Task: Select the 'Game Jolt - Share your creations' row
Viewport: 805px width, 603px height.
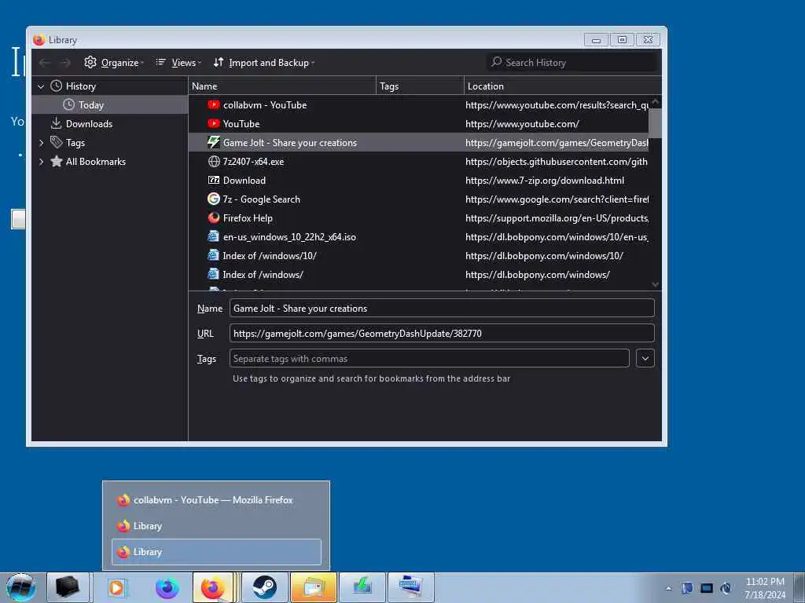Action: click(x=418, y=143)
